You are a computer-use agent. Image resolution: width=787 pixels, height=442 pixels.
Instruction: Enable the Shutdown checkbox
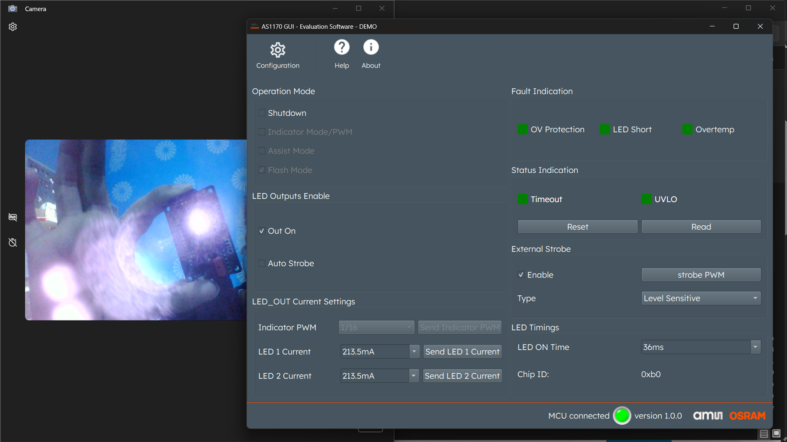tap(261, 113)
